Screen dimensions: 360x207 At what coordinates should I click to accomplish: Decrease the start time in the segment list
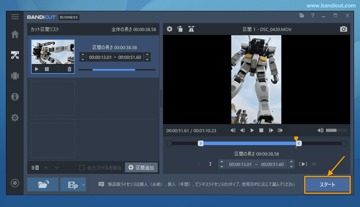(x=83, y=59)
